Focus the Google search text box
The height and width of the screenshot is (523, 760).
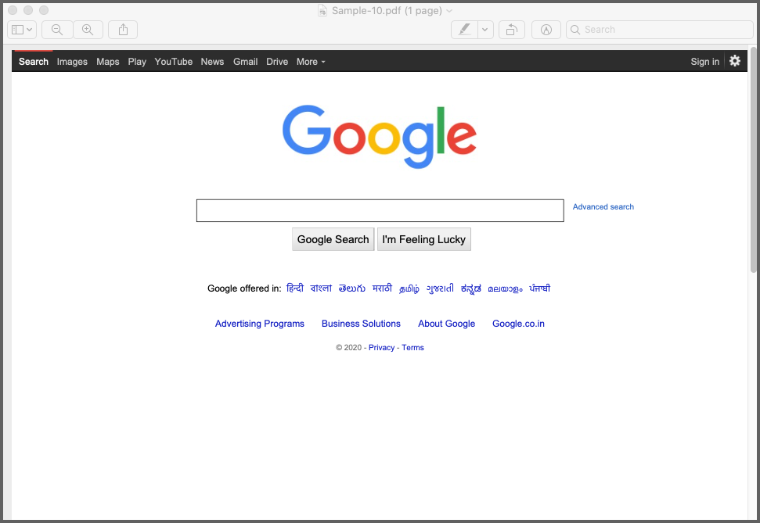coord(380,210)
